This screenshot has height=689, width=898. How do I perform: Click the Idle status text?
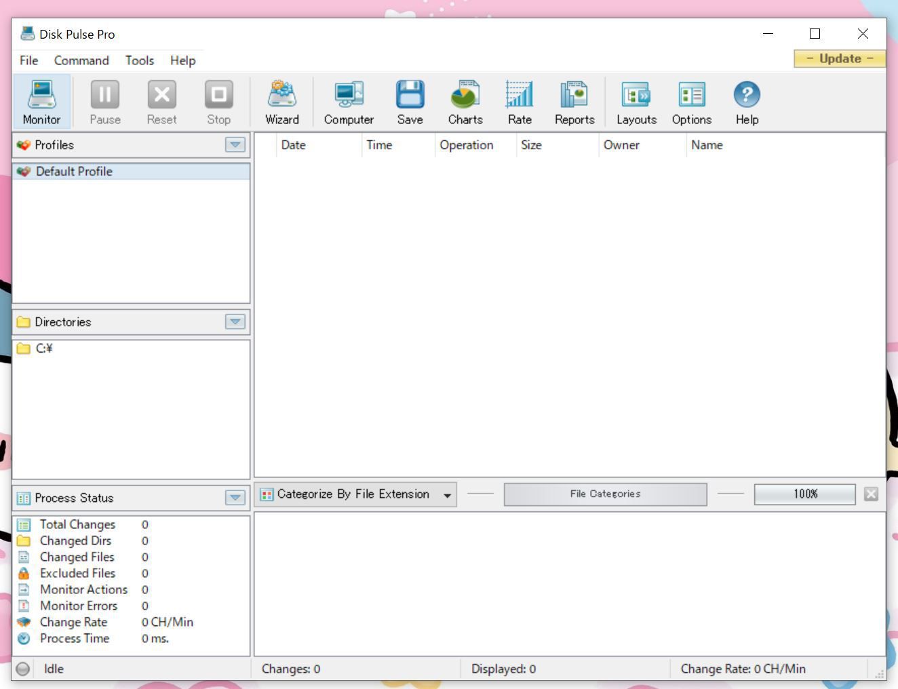tap(54, 669)
